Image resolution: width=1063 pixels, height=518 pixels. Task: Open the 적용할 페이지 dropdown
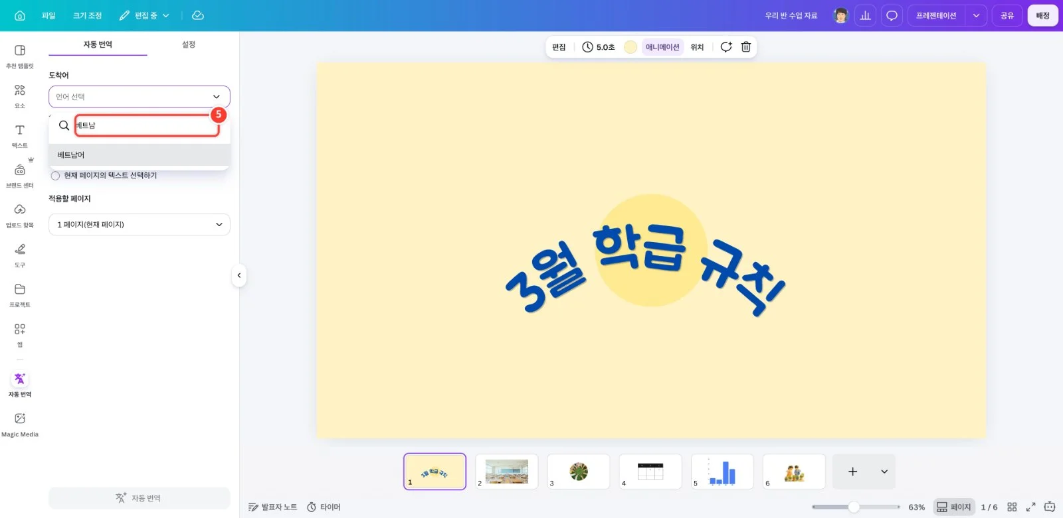coord(140,224)
